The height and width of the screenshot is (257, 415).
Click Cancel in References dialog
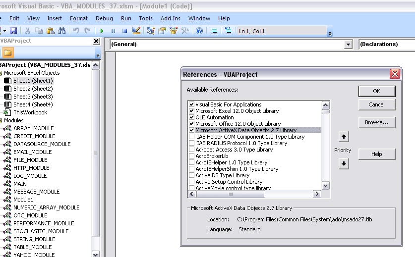pyautogui.click(x=377, y=104)
